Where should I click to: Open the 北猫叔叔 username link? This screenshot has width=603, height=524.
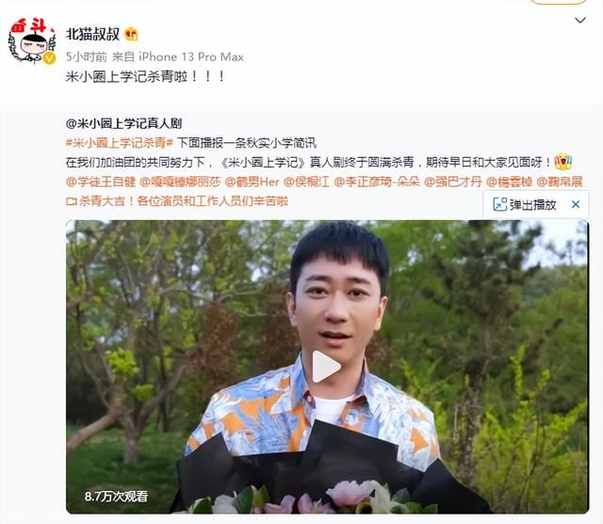click(92, 34)
